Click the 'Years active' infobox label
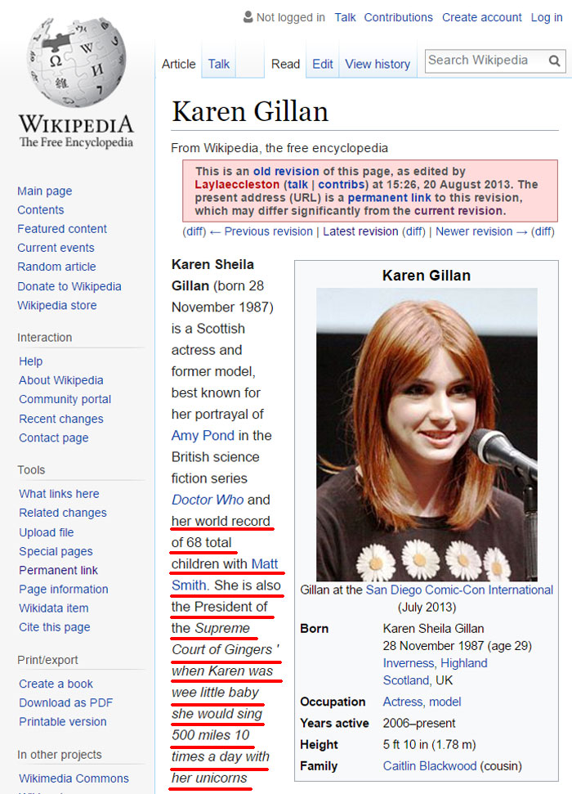 (x=334, y=723)
